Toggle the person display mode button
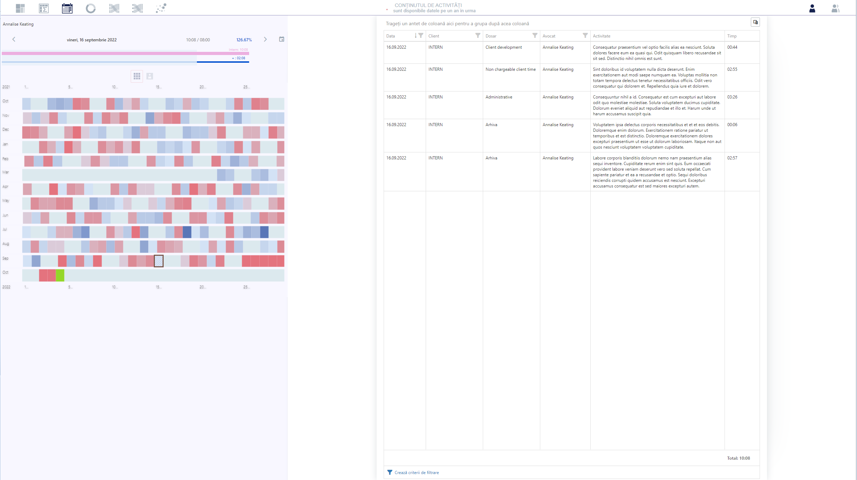The height and width of the screenshot is (480, 857). [150, 76]
